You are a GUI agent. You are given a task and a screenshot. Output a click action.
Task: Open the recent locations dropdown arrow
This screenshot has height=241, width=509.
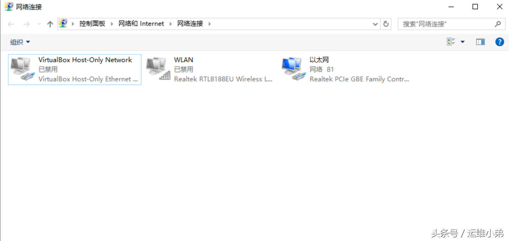[x=39, y=24]
